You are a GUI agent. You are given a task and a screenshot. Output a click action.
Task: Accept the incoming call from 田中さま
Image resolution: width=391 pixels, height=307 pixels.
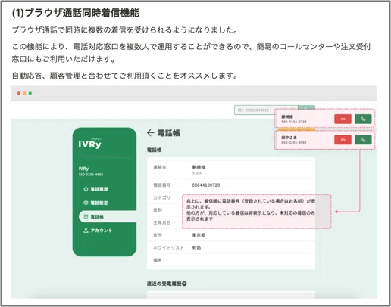tap(363, 140)
